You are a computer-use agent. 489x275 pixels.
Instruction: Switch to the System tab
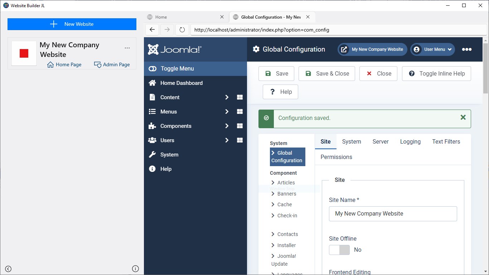click(352, 141)
